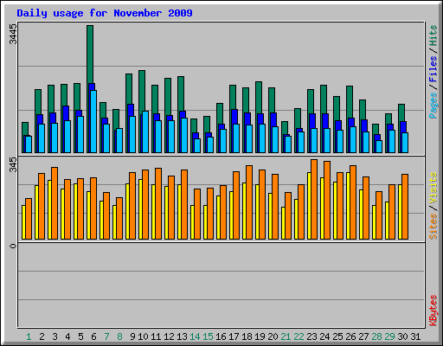Click day '31' on the x-axis
The image size is (443, 346).
click(x=415, y=336)
